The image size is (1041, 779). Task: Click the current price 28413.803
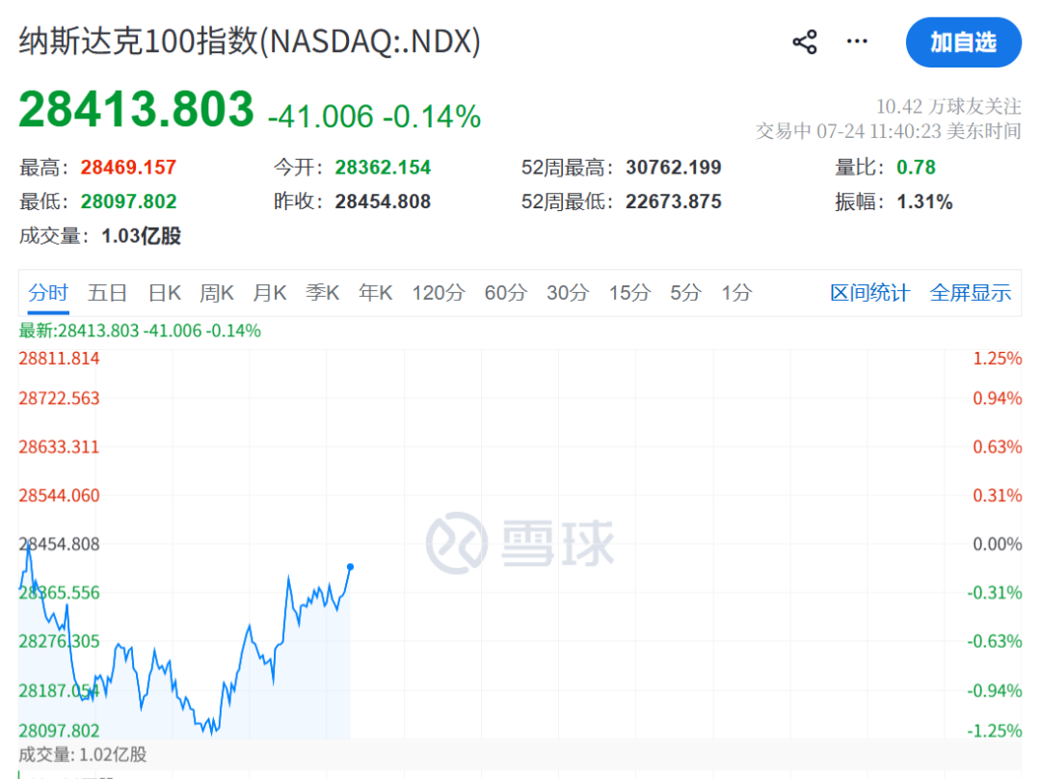136,109
